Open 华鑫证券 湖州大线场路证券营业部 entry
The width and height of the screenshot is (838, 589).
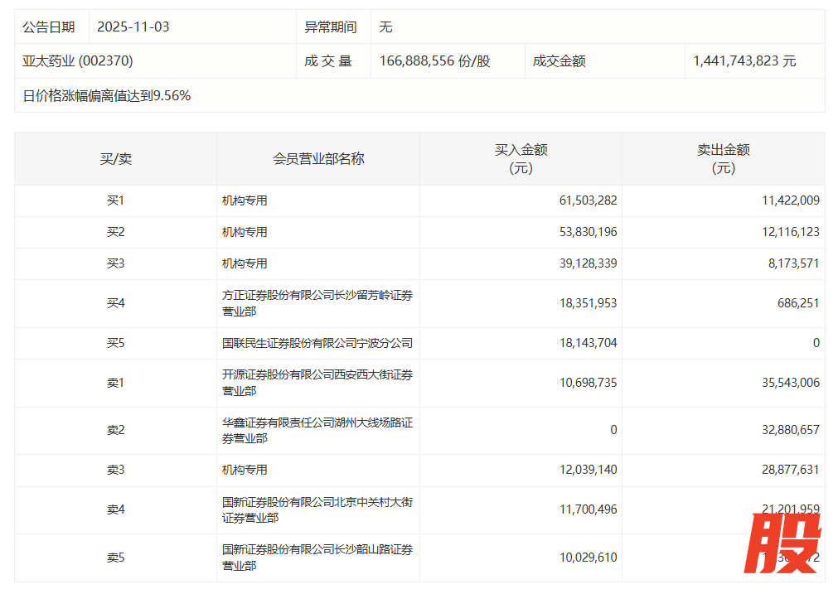click(317, 430)
